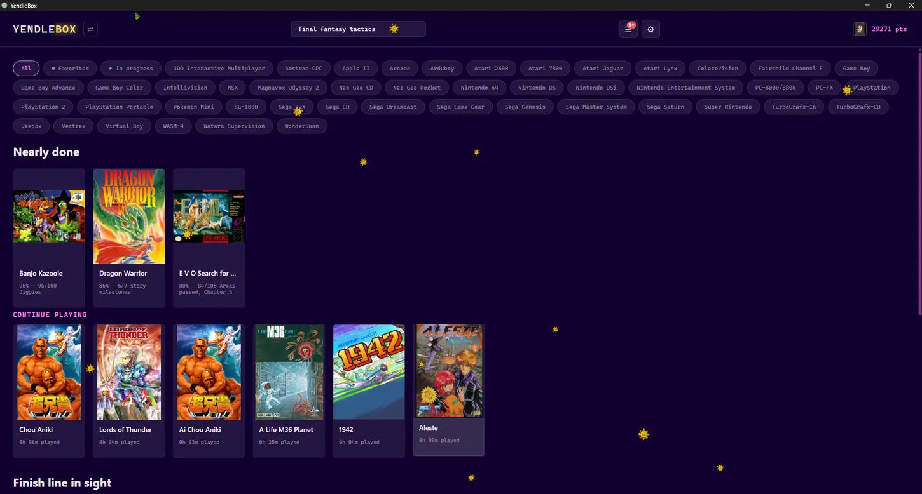
Task: Click the user avatar next to the points
Action: pyautogui.click(x=860, y=29)
